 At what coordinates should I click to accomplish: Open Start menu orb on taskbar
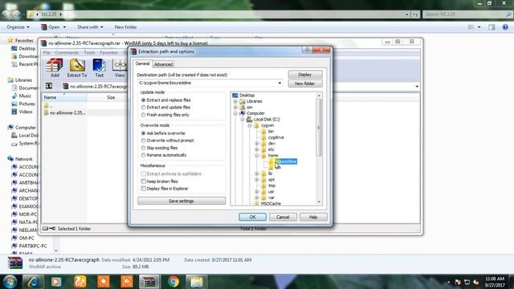coord(10,282)
